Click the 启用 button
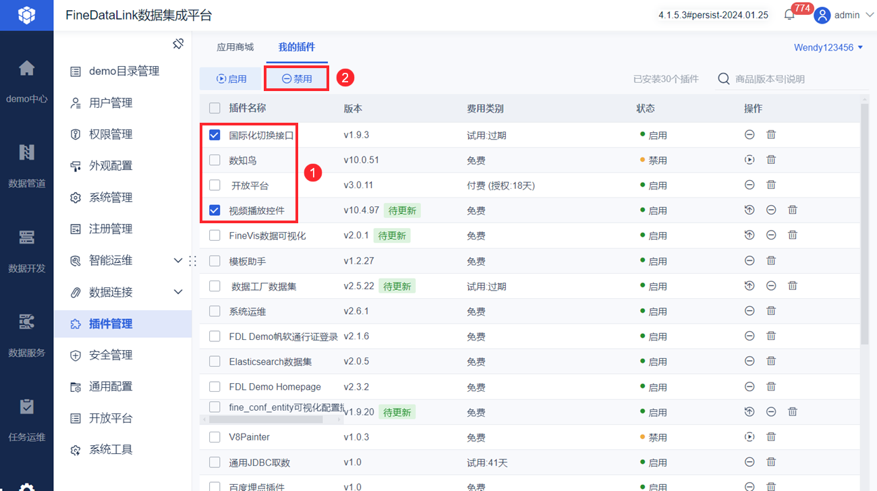Viewport: 877px width, 491px height. 231,79
